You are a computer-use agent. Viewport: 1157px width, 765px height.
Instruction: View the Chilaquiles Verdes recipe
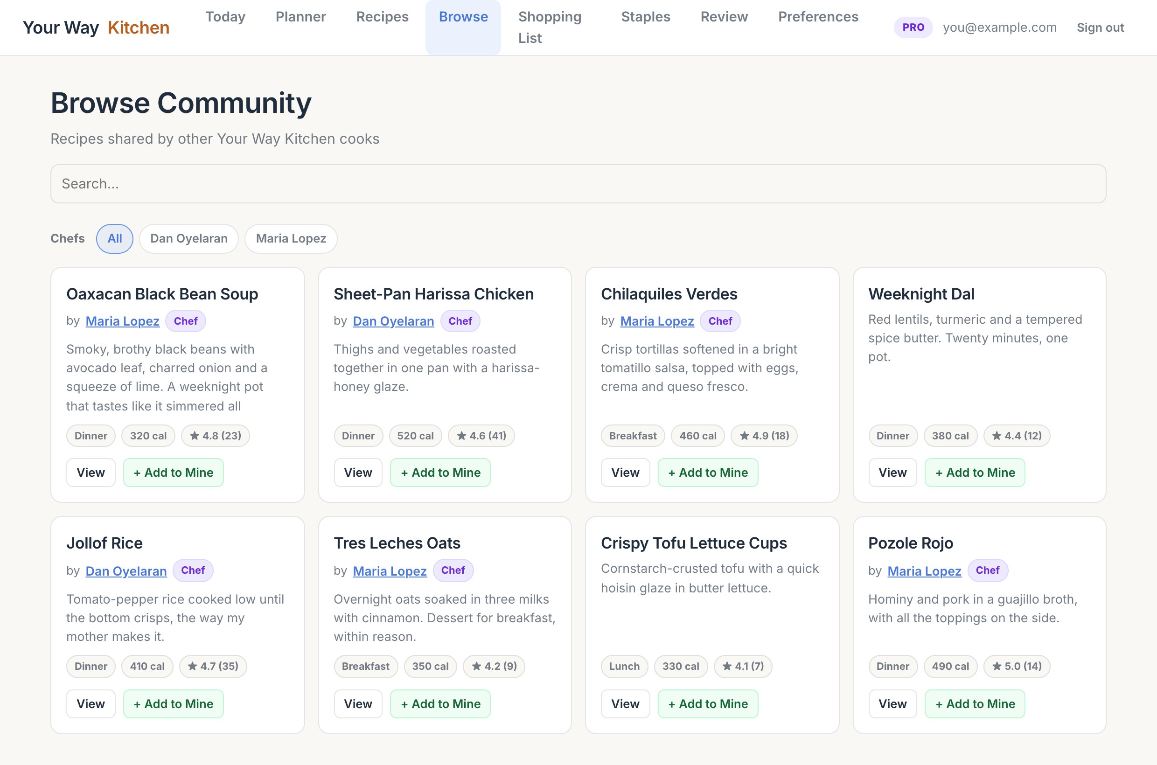pyautogui.click(x=625, y=472)
